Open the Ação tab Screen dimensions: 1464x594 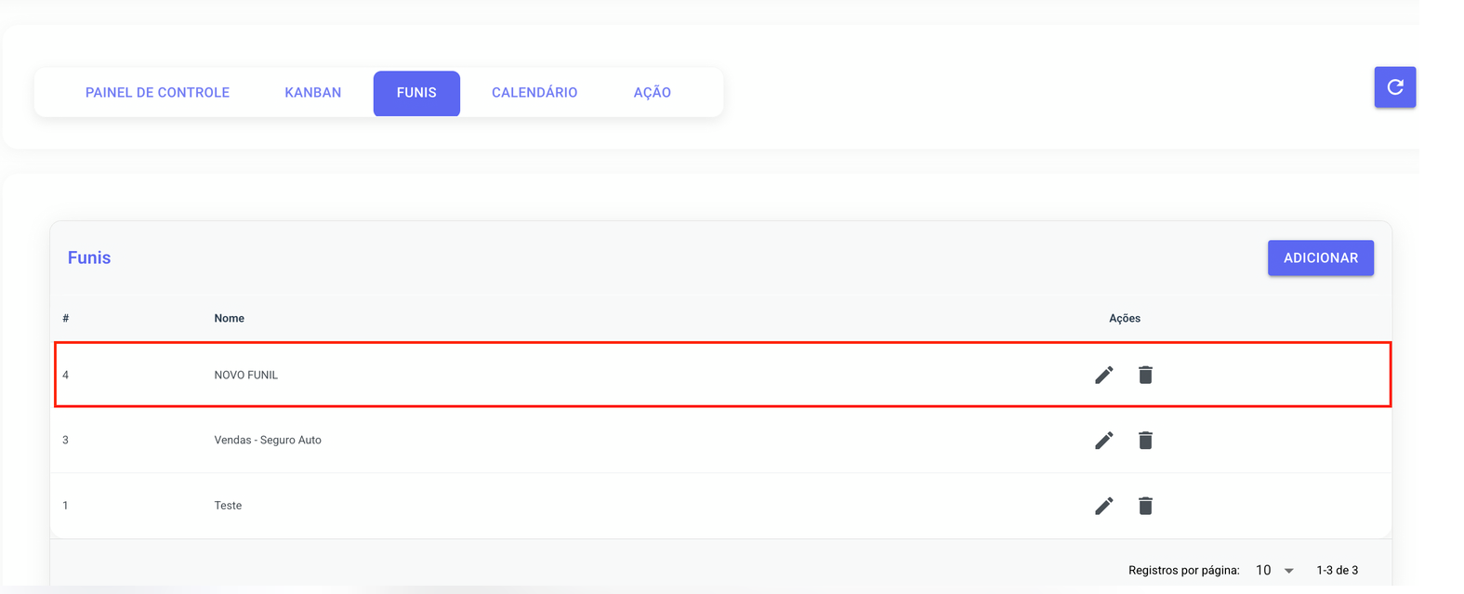click(652, 93)
